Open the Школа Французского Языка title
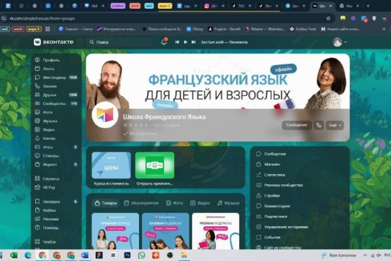Screen dimensions: 391x261 tap(164, 117)
